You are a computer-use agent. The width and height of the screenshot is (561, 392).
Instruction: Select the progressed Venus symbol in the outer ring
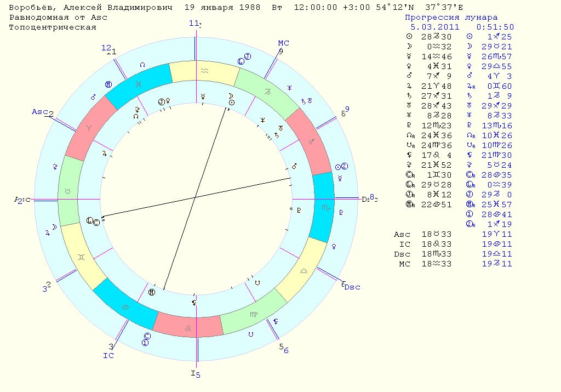[x=334, y=247]
